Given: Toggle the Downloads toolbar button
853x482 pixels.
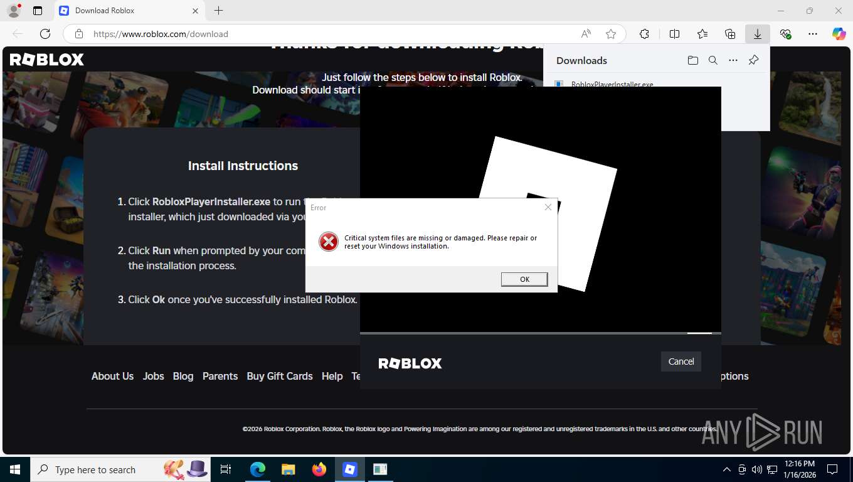Looking at the screenshot, I should tap(758, 34).
